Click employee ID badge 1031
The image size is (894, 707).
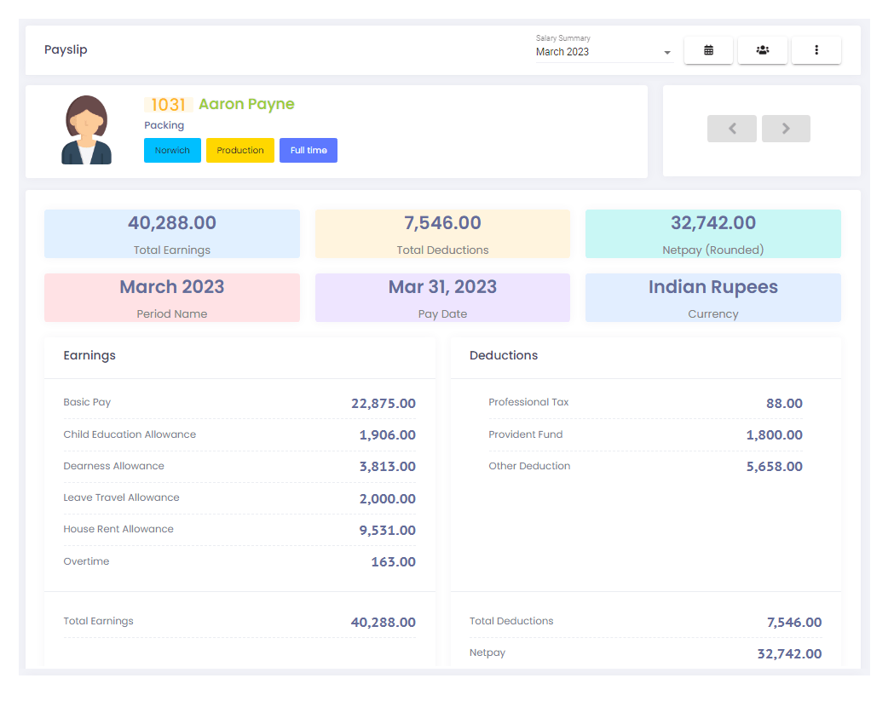tap(168, 104)
